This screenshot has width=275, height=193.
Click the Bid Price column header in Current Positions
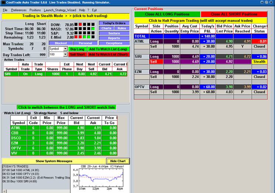tap(224, 26)
